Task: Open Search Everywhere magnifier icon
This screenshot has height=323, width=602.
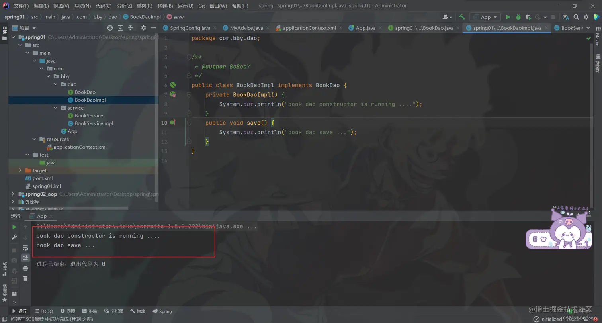Action: point(576,17)
